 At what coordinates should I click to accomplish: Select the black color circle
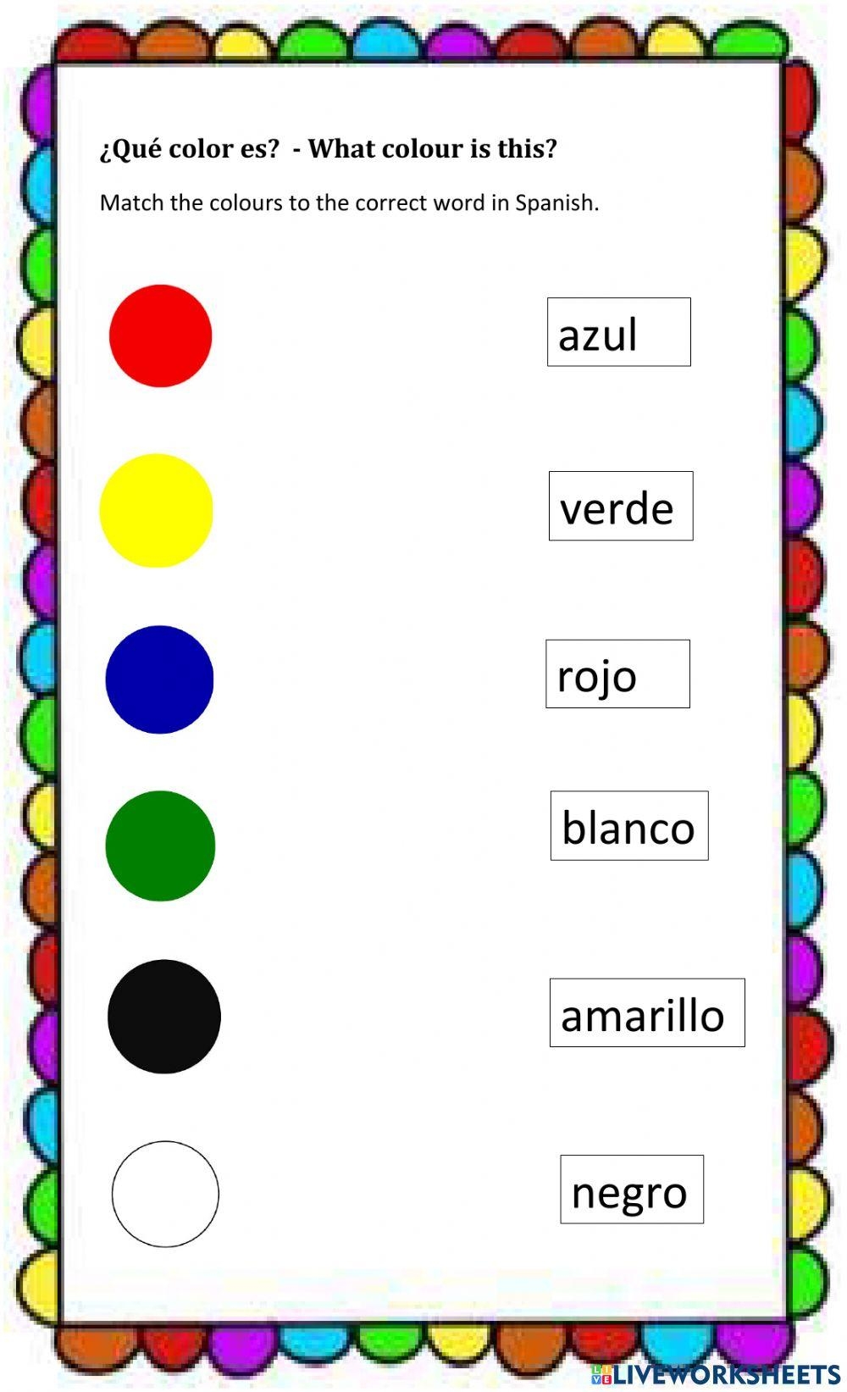pos(163,1016)
